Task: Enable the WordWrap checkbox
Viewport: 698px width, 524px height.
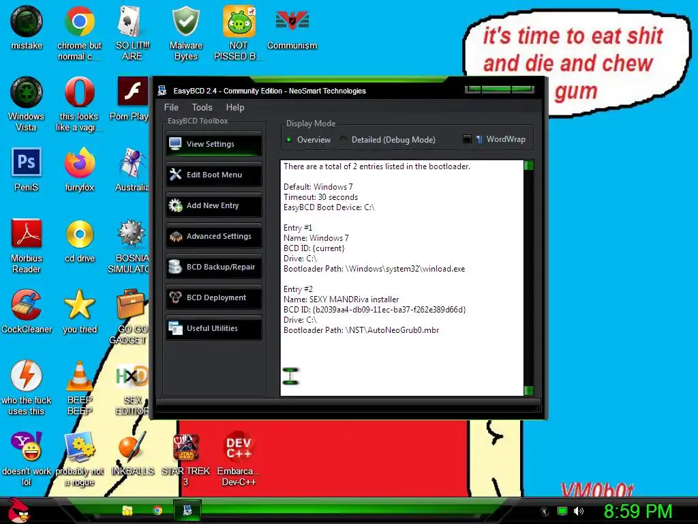Action: [x=467, y=139]
